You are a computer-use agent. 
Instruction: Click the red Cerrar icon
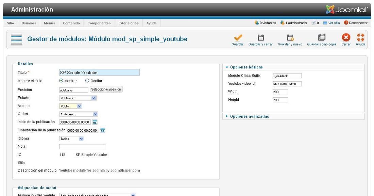pyautogui.click(x=346, y=37)
